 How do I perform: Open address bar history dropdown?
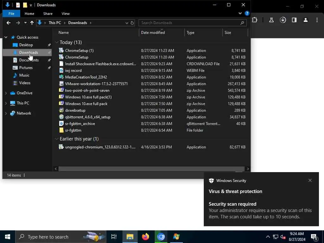tap(127, 23)
